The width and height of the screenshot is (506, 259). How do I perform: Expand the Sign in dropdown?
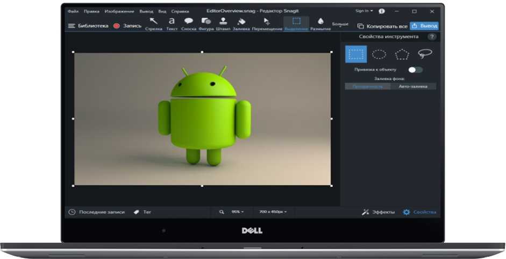(364, 11)
